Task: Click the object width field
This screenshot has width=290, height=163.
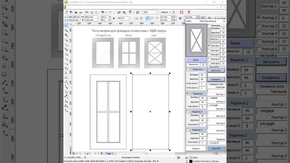Action: [x=91, y=17]
